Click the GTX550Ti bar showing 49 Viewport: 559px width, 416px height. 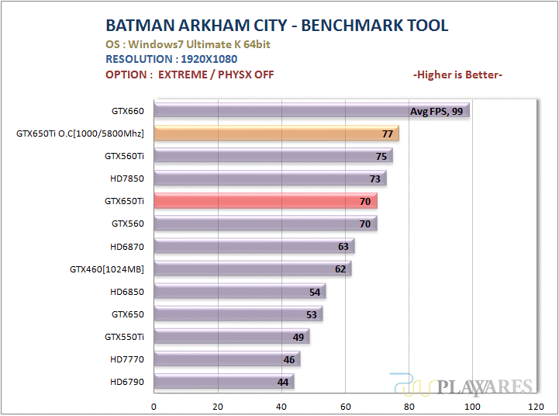(x=231, y=337)
